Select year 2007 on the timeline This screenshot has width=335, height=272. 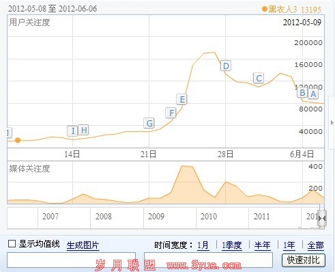(50, 216)
